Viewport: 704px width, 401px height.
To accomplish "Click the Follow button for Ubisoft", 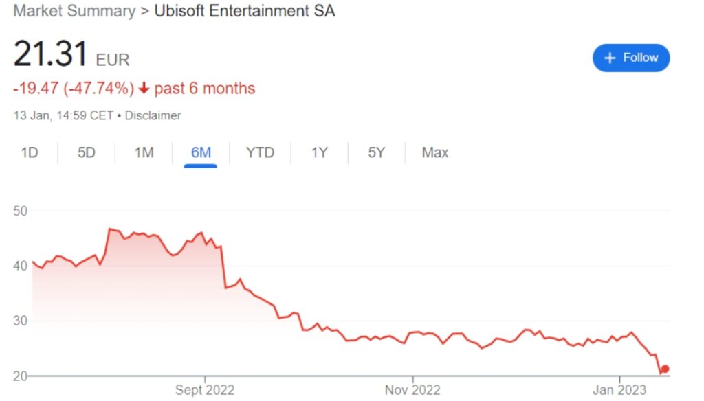I will tap(630, 58).
